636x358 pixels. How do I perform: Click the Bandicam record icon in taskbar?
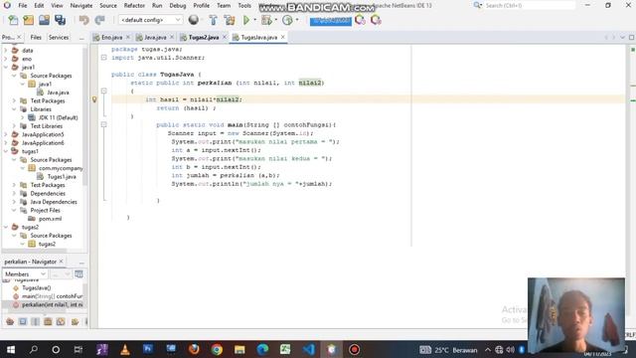click(354, 349)
